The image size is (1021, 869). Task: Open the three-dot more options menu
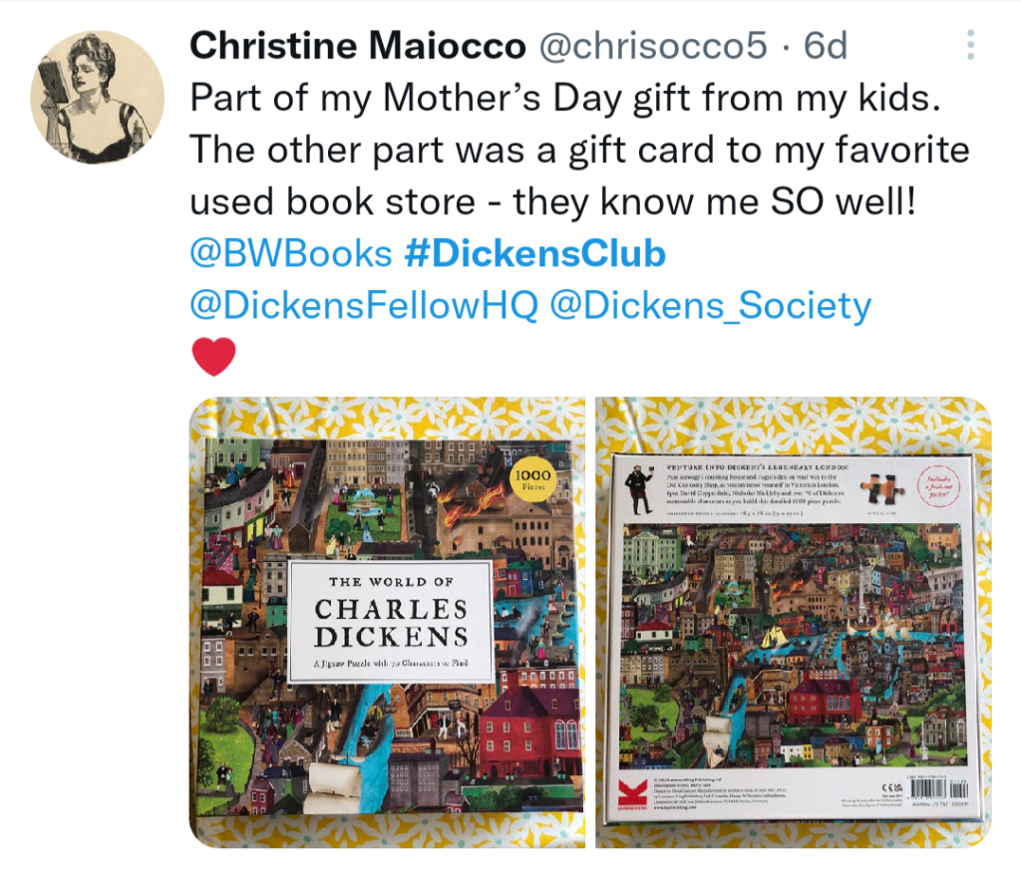(x=970, y=45)
